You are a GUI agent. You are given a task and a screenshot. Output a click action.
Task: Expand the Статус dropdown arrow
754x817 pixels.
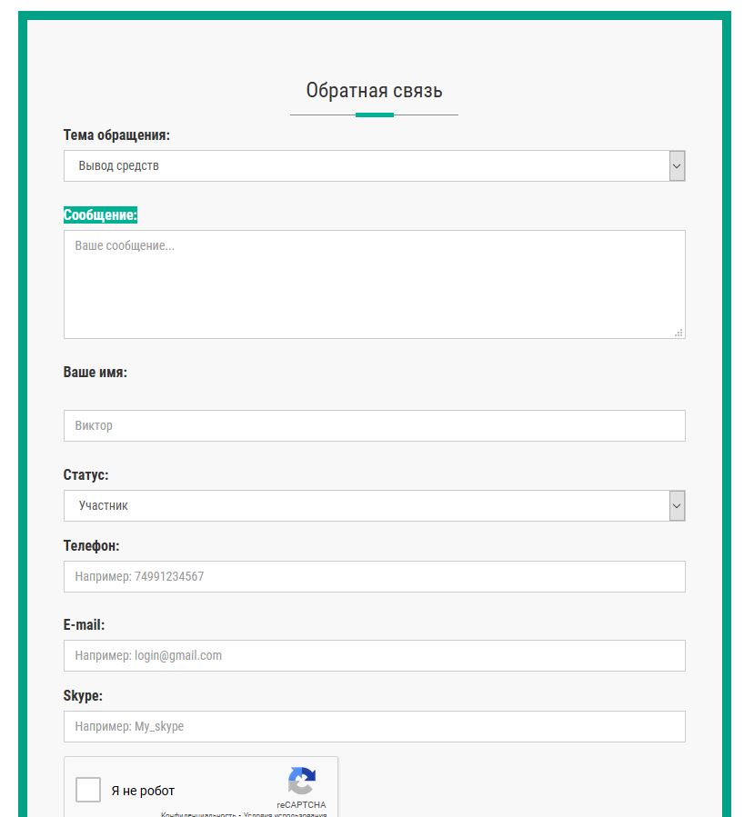click(x=677, y=506)
